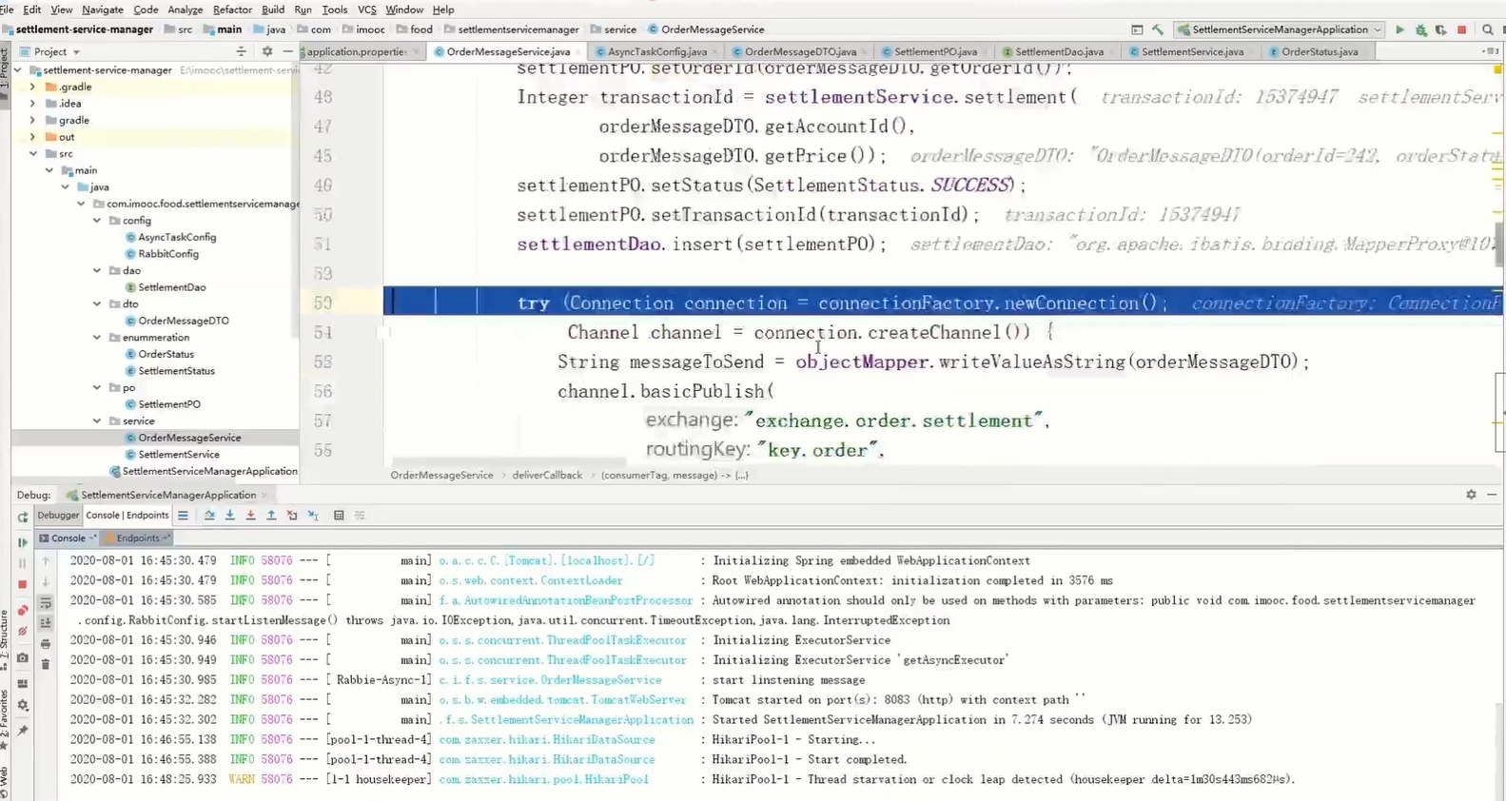Viewport: 1506px width, 801px height.
Task: Open Evaluate Expression calculator icon
Action: coord(339,516)
